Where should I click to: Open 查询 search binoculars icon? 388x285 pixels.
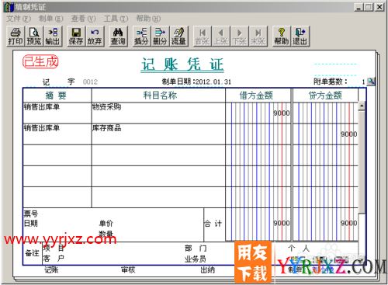118,36
